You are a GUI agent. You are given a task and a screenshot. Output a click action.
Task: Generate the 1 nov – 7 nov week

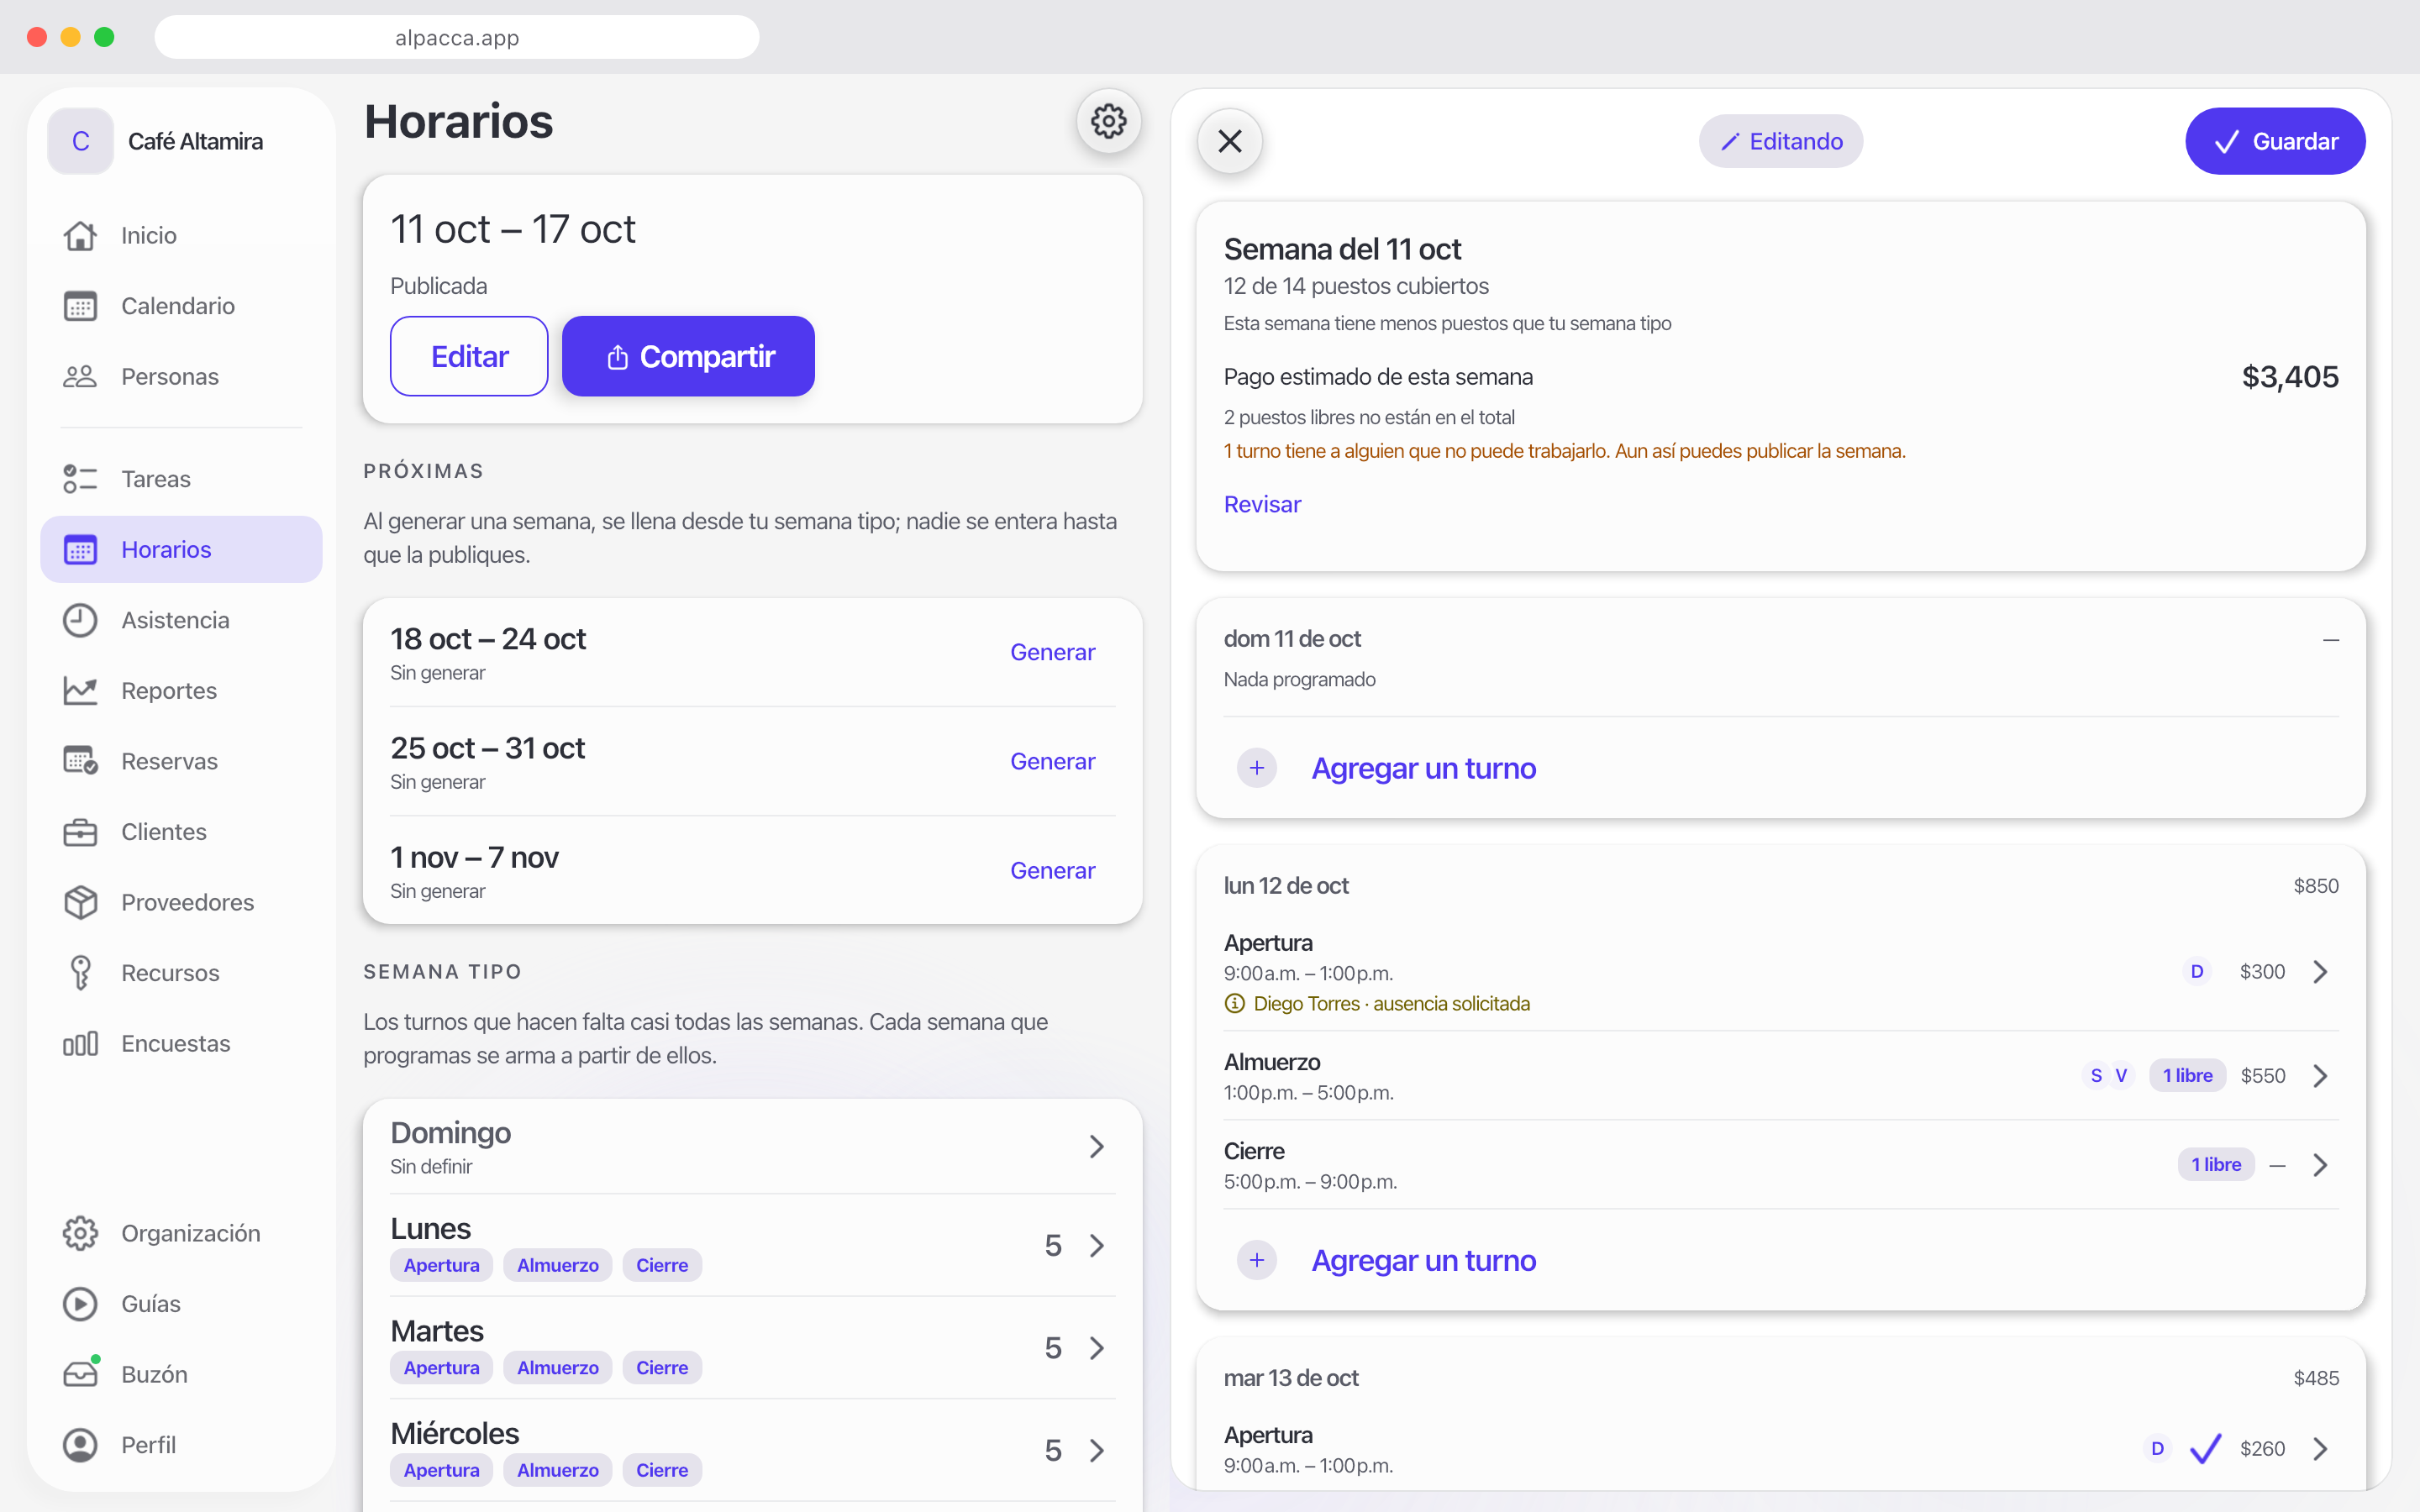(x=1052, y=870)
